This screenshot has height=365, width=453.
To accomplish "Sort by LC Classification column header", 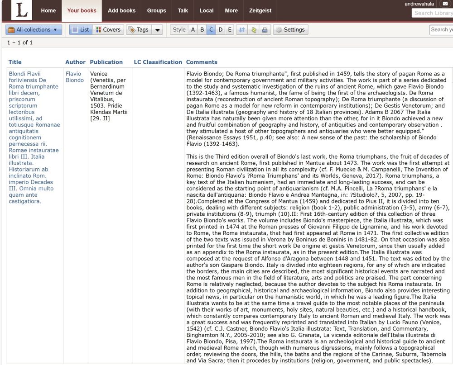I will coord(158,62).
